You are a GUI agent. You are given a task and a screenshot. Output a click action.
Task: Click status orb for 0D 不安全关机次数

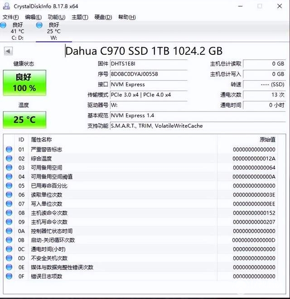(9, 258)
